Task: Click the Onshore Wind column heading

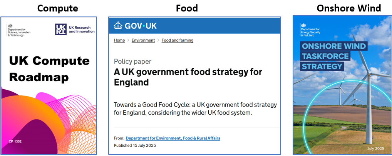Action: [x=349, y=8]
